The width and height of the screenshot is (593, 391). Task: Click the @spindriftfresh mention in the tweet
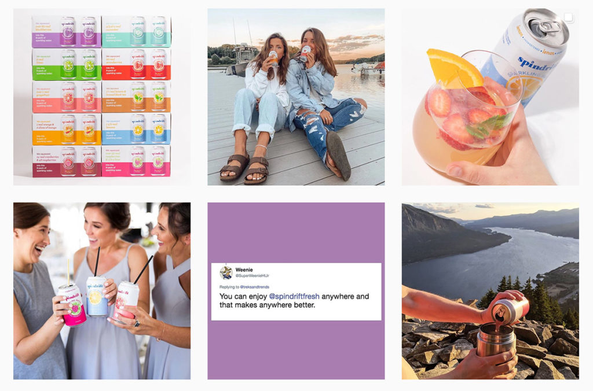294,297
